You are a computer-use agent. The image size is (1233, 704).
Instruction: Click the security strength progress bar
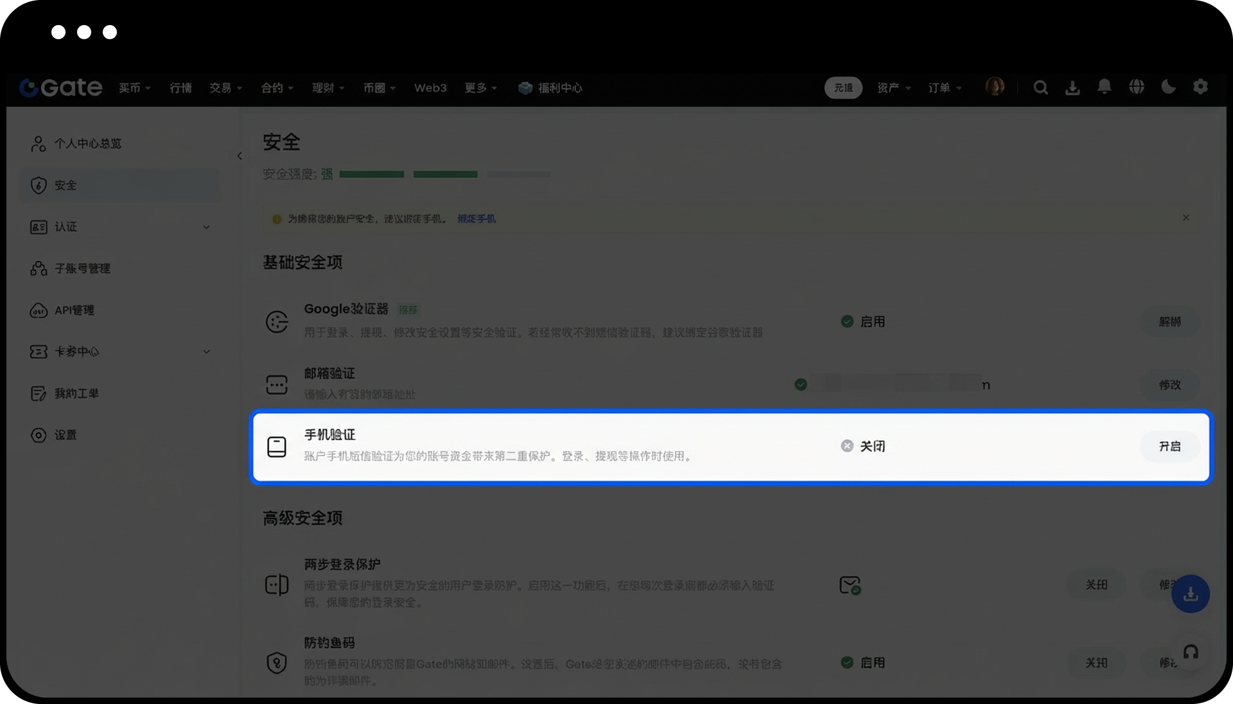click(x=444, y=174)
